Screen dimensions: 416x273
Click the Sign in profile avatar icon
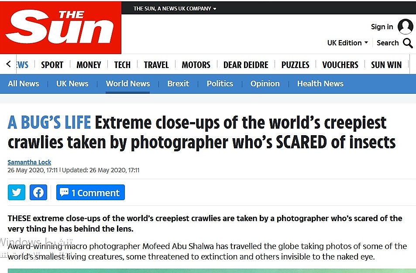[x=405, y=27]
